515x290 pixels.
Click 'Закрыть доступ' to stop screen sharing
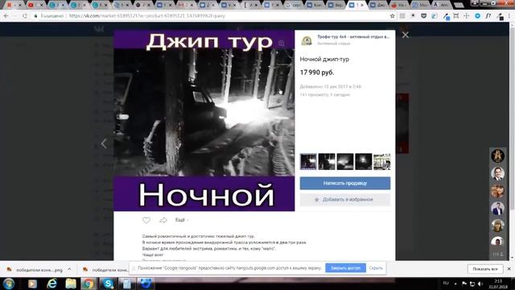point(345,268)
